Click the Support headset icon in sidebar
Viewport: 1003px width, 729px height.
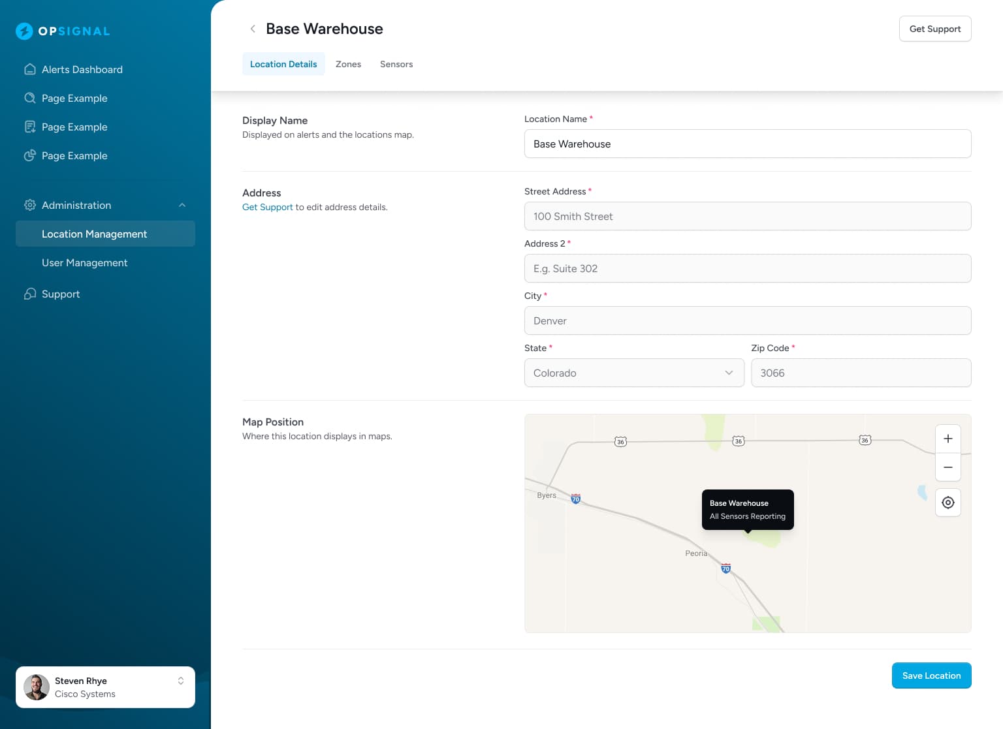click(29, 294)
